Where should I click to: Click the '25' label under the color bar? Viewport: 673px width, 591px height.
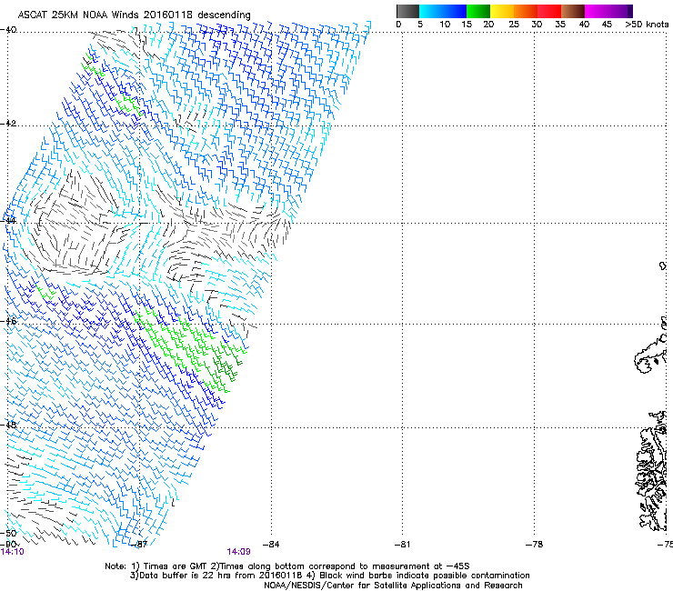click(514, 25)
